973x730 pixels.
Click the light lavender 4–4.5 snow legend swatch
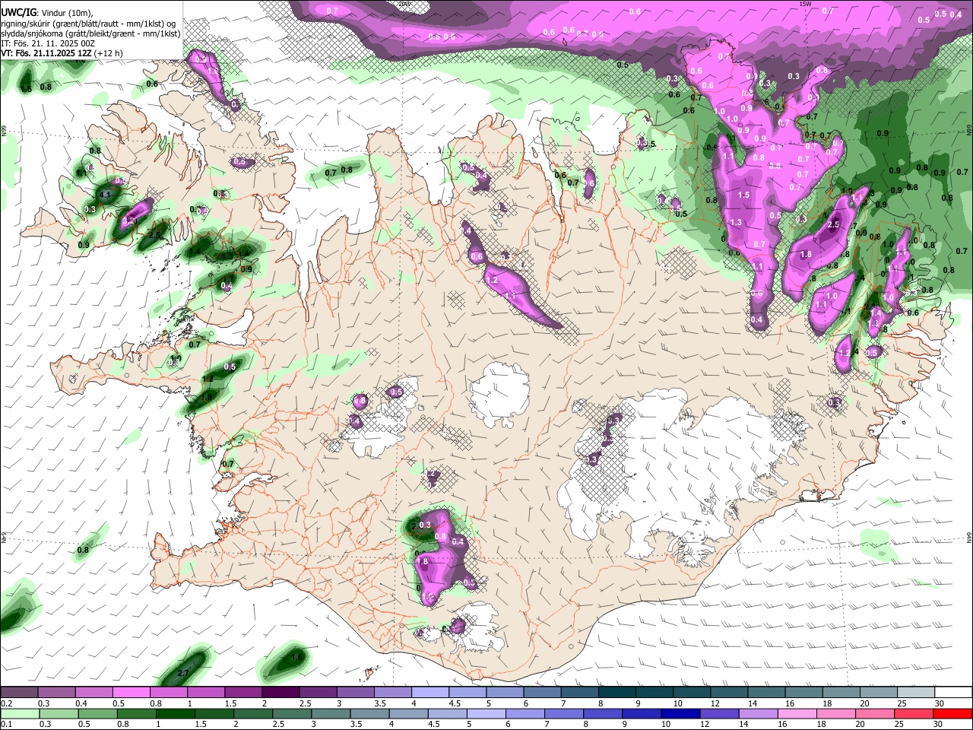pos(429,693)
